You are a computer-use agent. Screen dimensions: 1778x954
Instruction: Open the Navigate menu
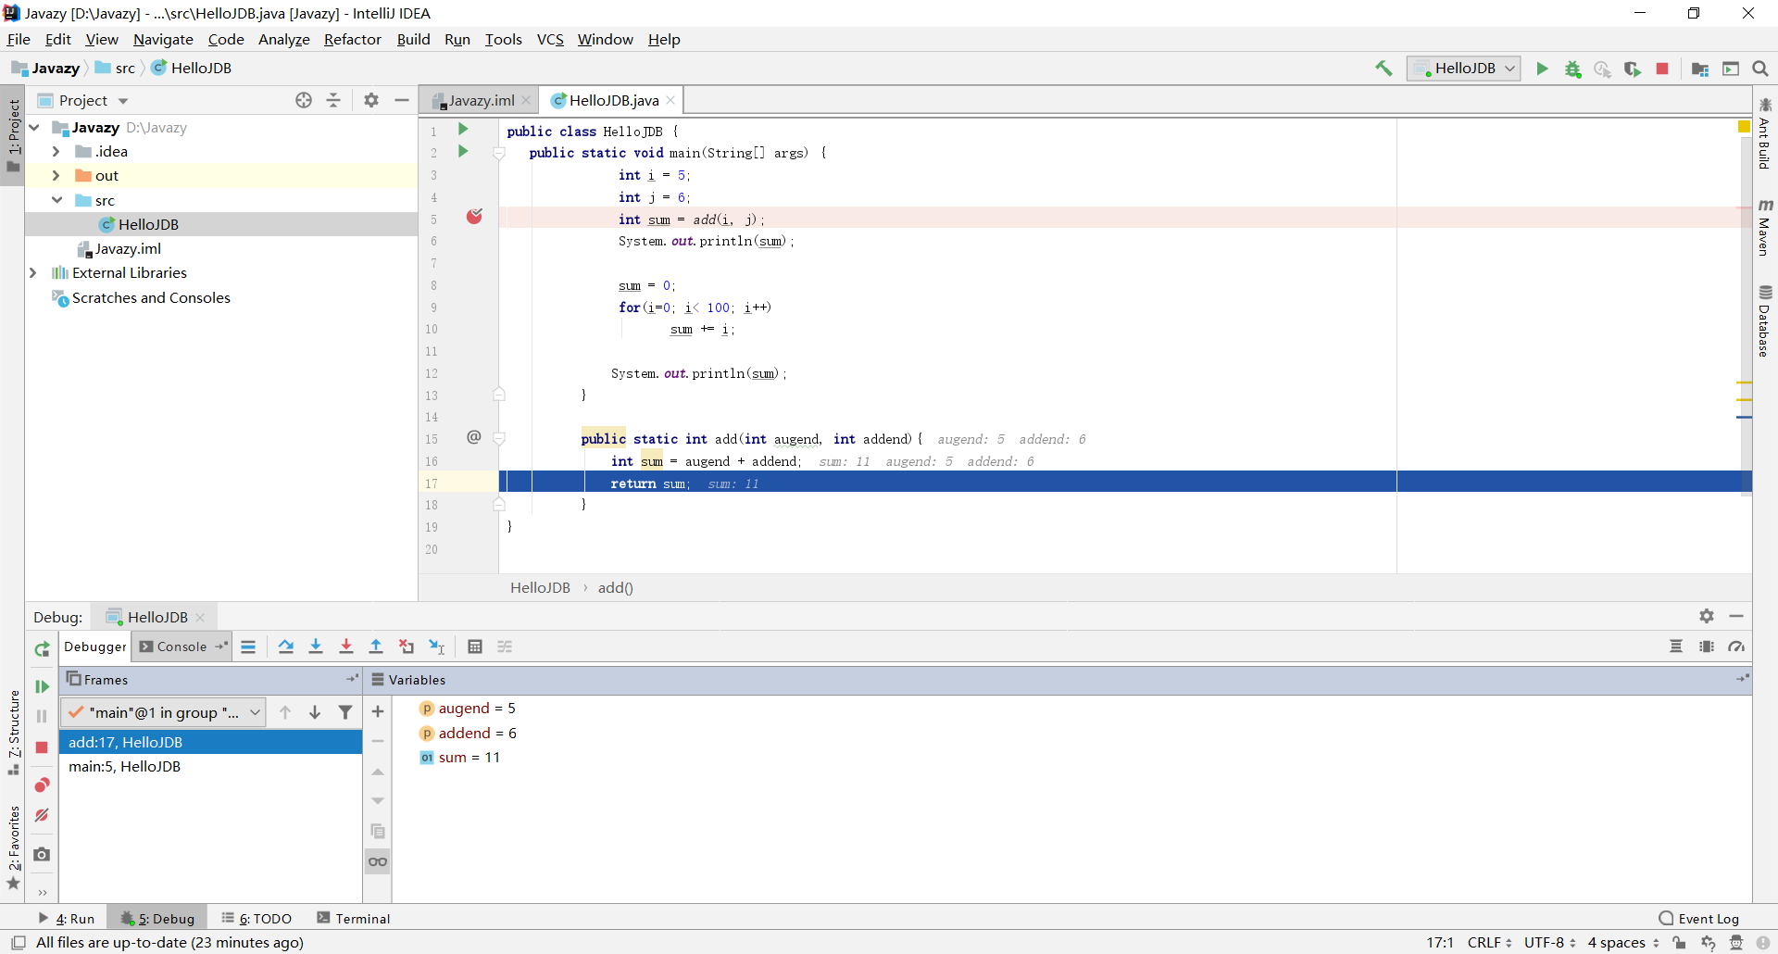[163, 39]
